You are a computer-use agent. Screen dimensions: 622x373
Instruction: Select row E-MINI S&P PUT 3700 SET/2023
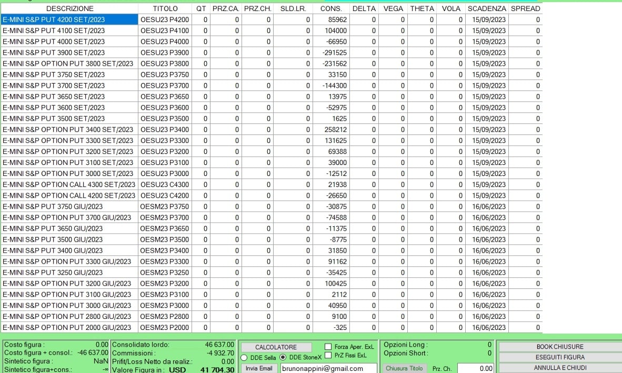click(272, 86)
